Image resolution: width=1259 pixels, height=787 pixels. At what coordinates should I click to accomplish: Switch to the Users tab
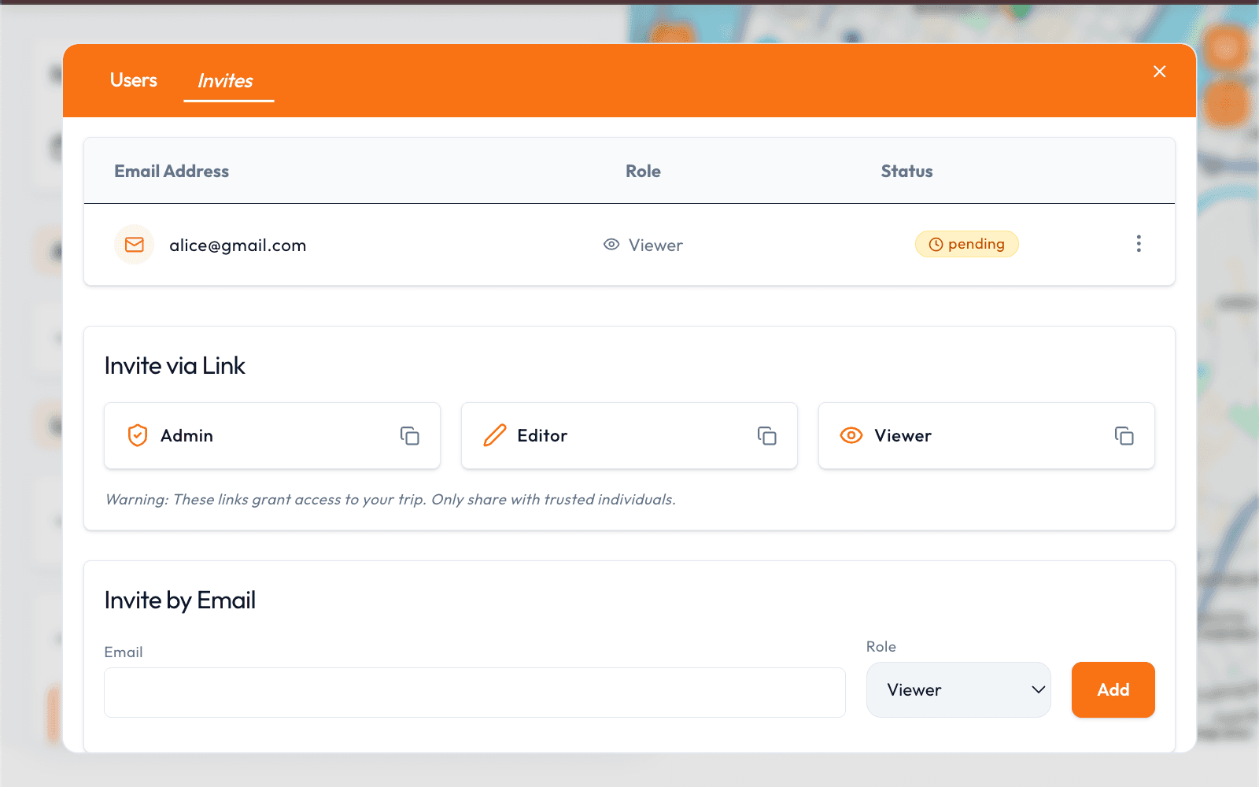click(134, 80)
